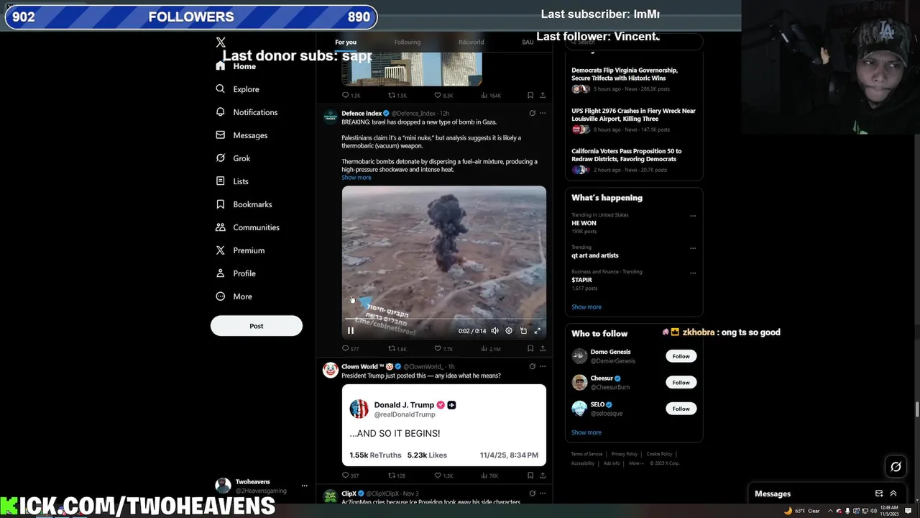Open the Explore page
This screenshot has height=518, width=920.
click(x=237, y=89)
